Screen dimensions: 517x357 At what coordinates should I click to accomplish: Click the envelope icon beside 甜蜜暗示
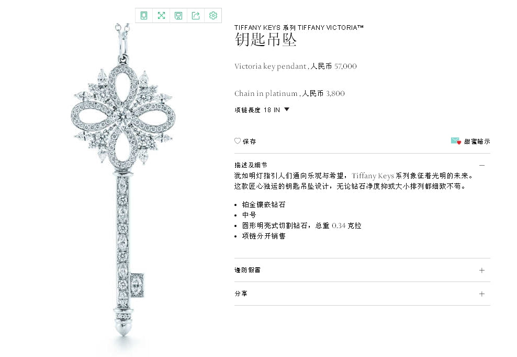[x=456, y=141]
